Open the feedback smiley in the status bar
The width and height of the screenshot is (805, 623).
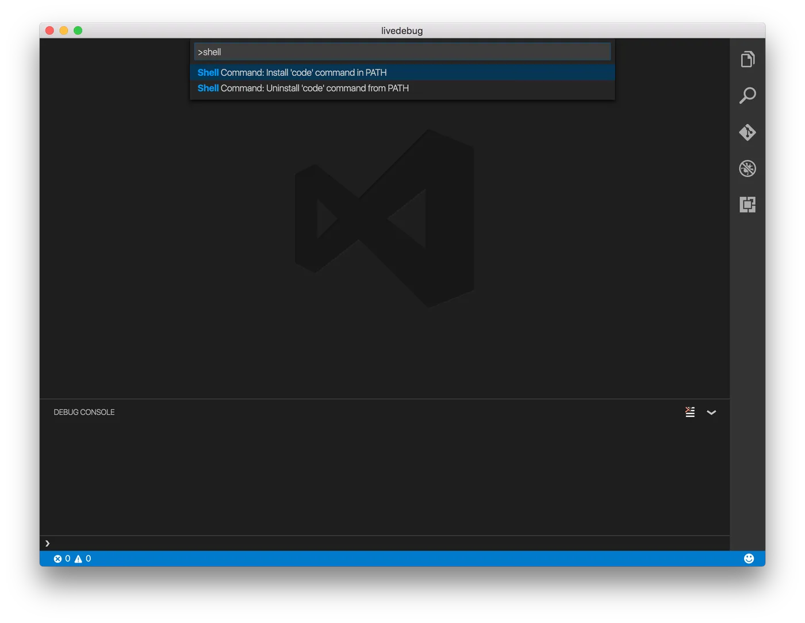coord(749,558)
